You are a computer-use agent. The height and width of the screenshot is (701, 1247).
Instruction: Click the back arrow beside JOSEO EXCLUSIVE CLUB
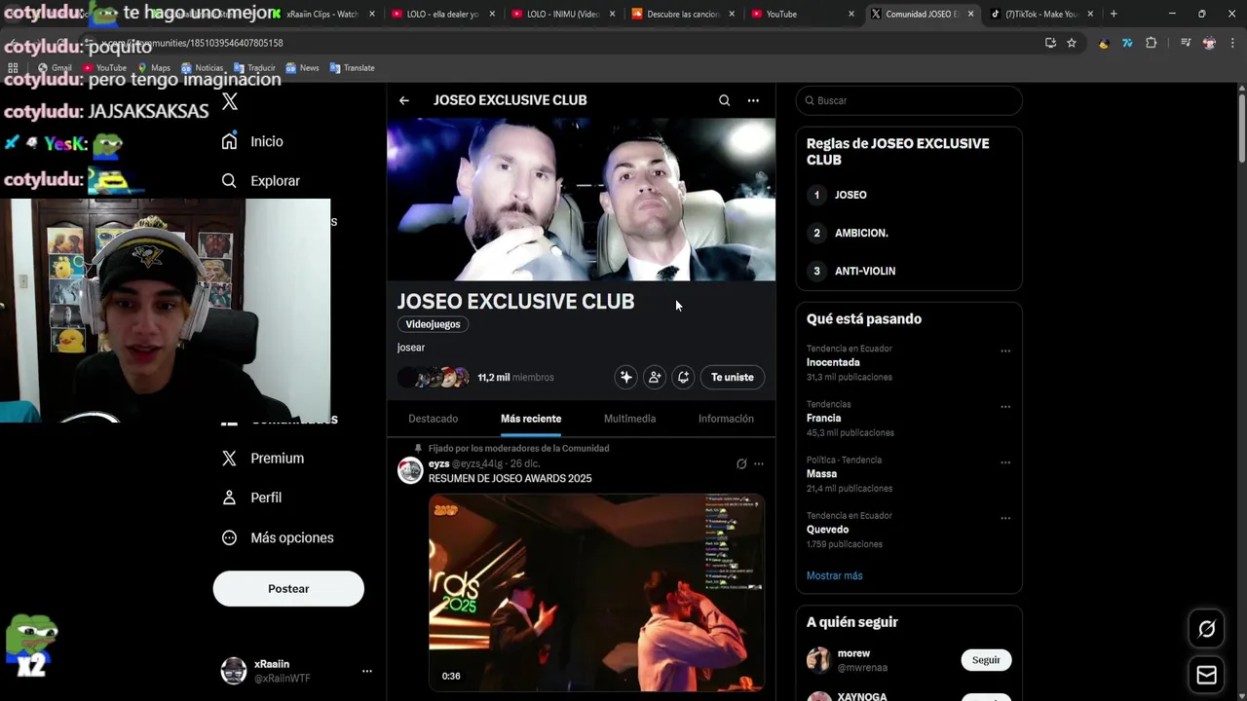coord(404,100)
